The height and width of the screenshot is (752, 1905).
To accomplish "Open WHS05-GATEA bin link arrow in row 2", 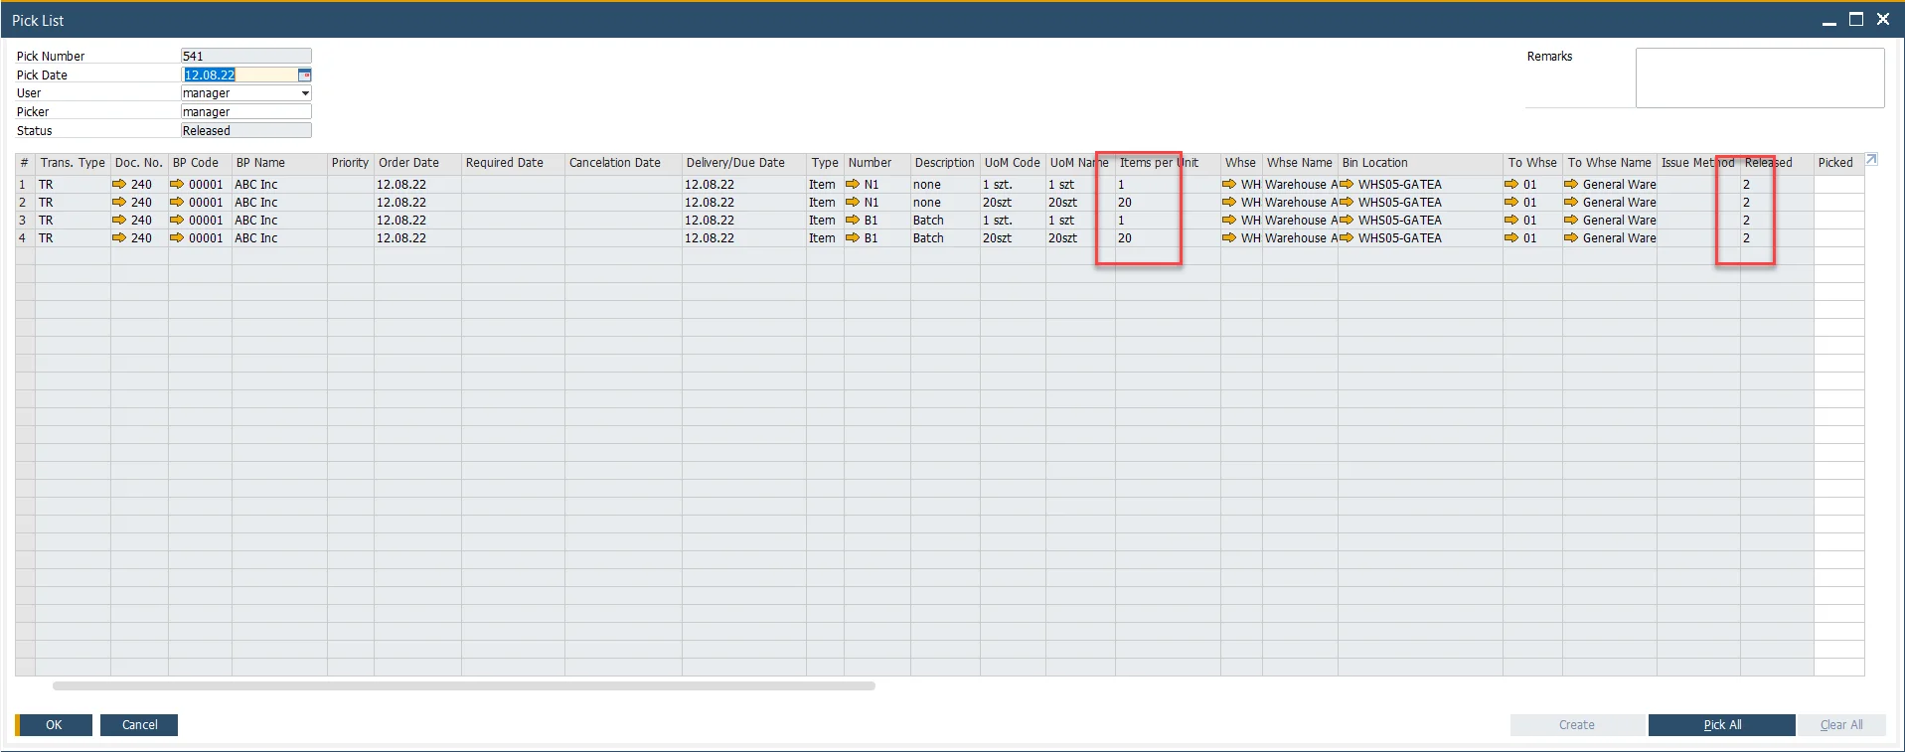I will tap(1347, 202).
